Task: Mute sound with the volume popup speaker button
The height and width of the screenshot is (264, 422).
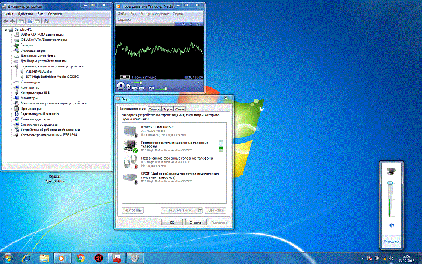Action: 391,225
